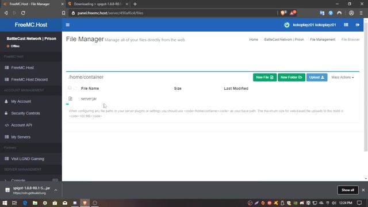This screenshot has width=368, height=207.
Task: Click the Brave Shields lion icon in the address bar
Action: point(283,13)
